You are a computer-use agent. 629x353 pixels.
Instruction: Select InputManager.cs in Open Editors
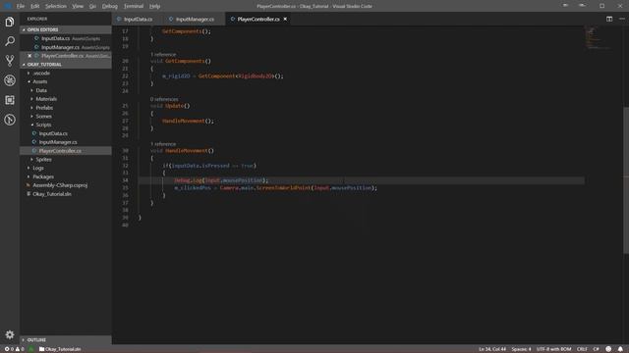tap(66, 47)
